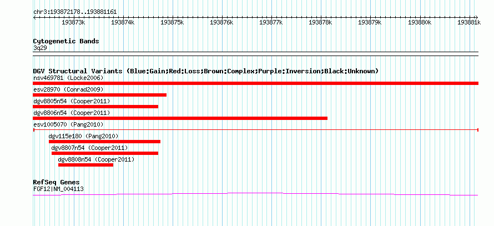Click ruler position 193875k
This screenshot has width=494, height=226.
(x=172, y=22)
